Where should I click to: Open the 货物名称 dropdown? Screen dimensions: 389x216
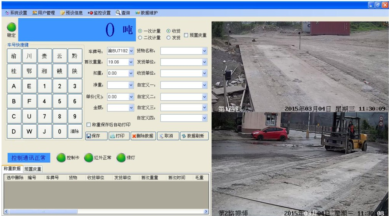pyautogui.click(x=204, y=51)
